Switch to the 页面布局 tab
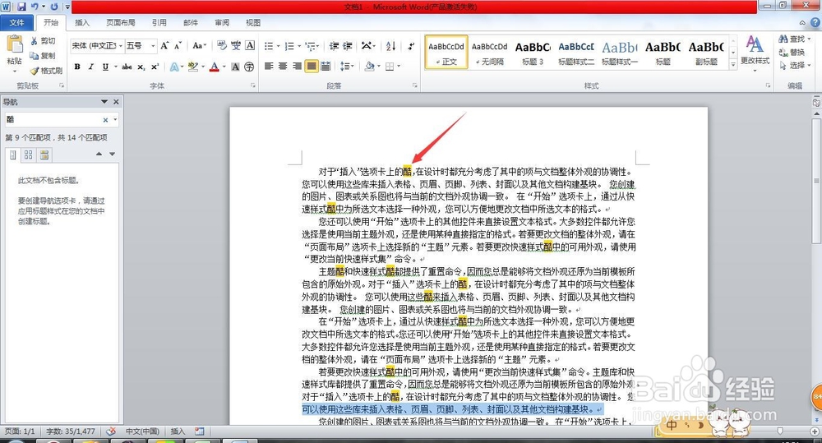Screen dimensions: 822x443 [x=121, y=22]
